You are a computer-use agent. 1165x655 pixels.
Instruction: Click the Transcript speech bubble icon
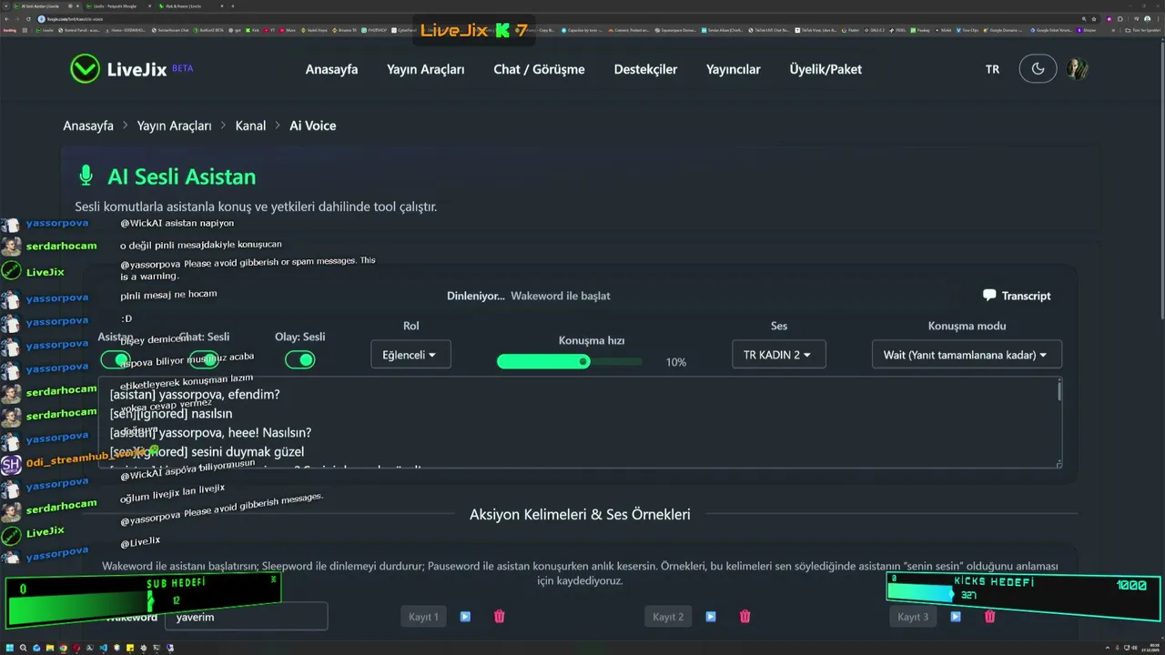tap(989, 296)
